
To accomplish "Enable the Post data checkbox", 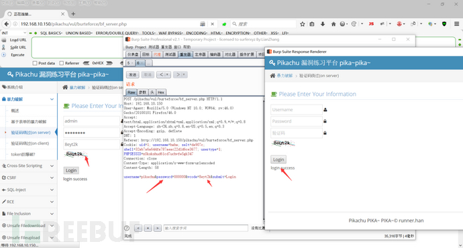I will point(35,63).
